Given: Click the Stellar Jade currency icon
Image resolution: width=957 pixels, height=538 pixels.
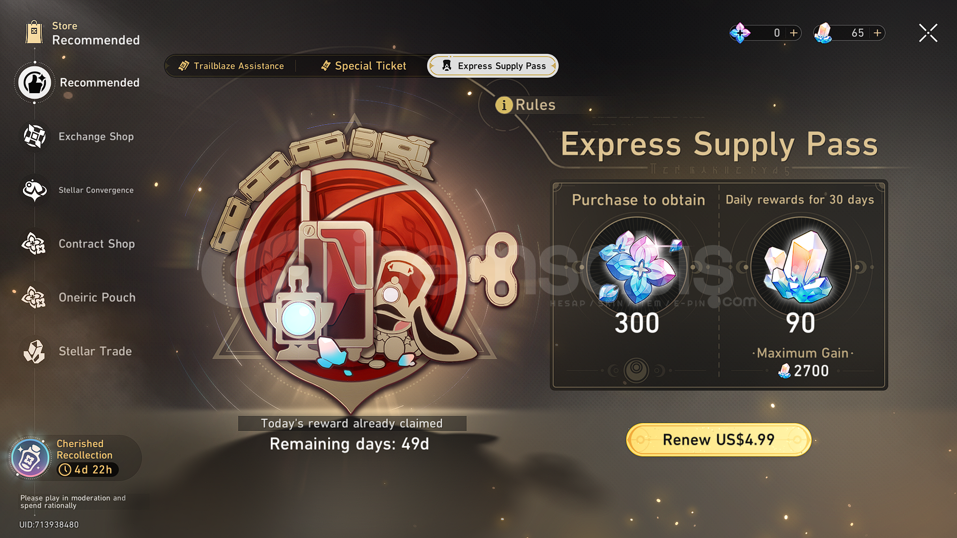Looking at the screenshot, I should click(x=823, y=33).
